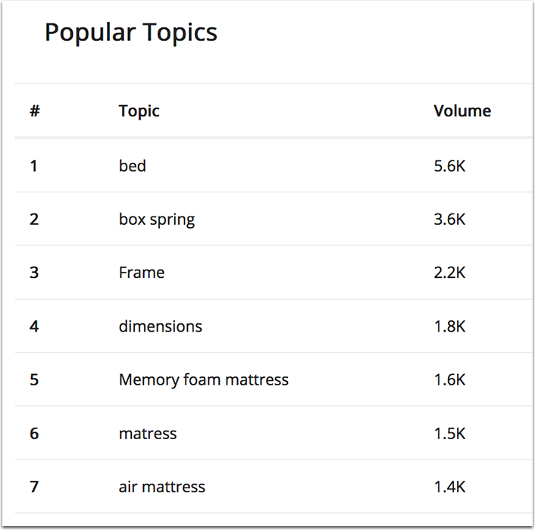
Task: Click the 1.6K volume cell
Action: pos(449,379)
